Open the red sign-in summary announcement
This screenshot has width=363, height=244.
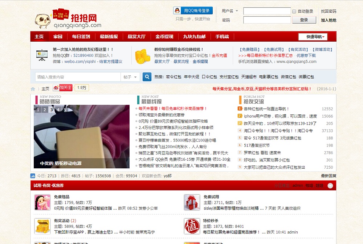click(262, 89)
